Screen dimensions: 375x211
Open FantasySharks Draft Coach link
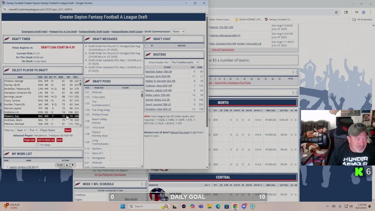127,32
